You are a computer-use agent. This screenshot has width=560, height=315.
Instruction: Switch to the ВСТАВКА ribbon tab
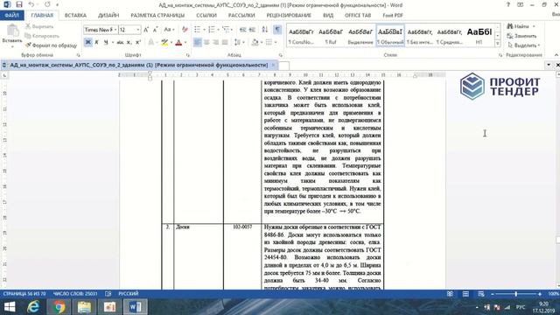(75, 16)
